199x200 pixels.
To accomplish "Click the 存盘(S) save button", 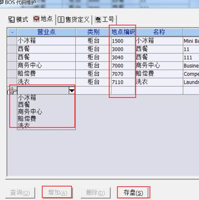I will click(x=133, y=192).
